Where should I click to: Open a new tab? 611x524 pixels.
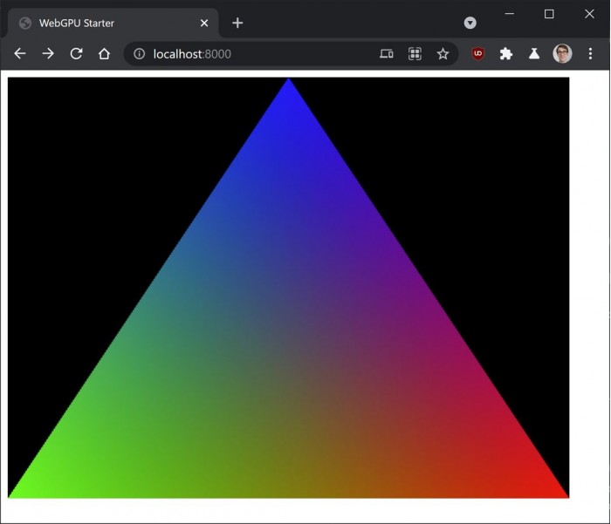(x=237, y=23)
